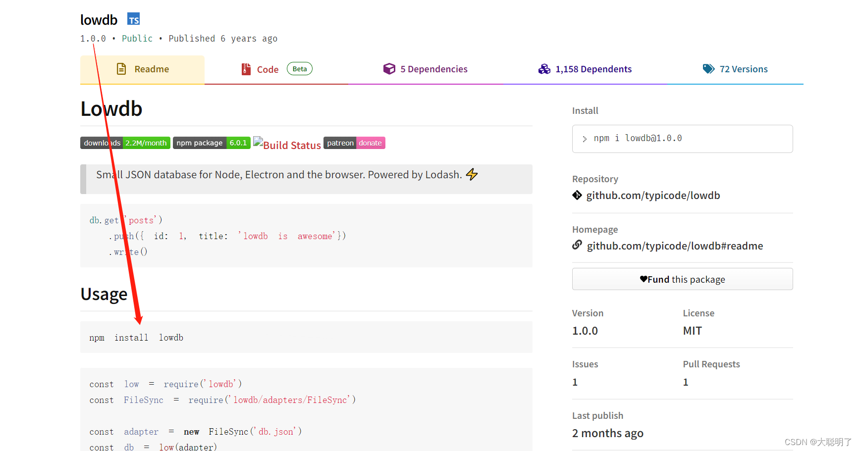Click the Version section label in the sidebar
Image resolution: width=859 pixels, height=451 pixels.
click(x=588, y=313)
